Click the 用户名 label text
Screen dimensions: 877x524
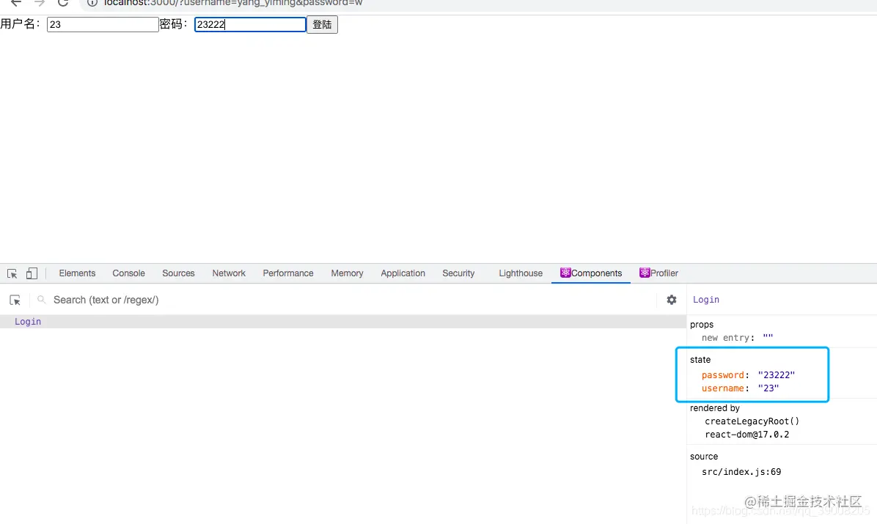click(21, 24)
